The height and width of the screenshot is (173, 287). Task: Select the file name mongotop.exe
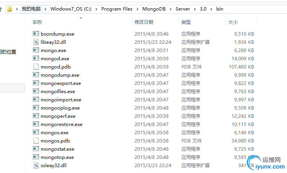point(57,157)
